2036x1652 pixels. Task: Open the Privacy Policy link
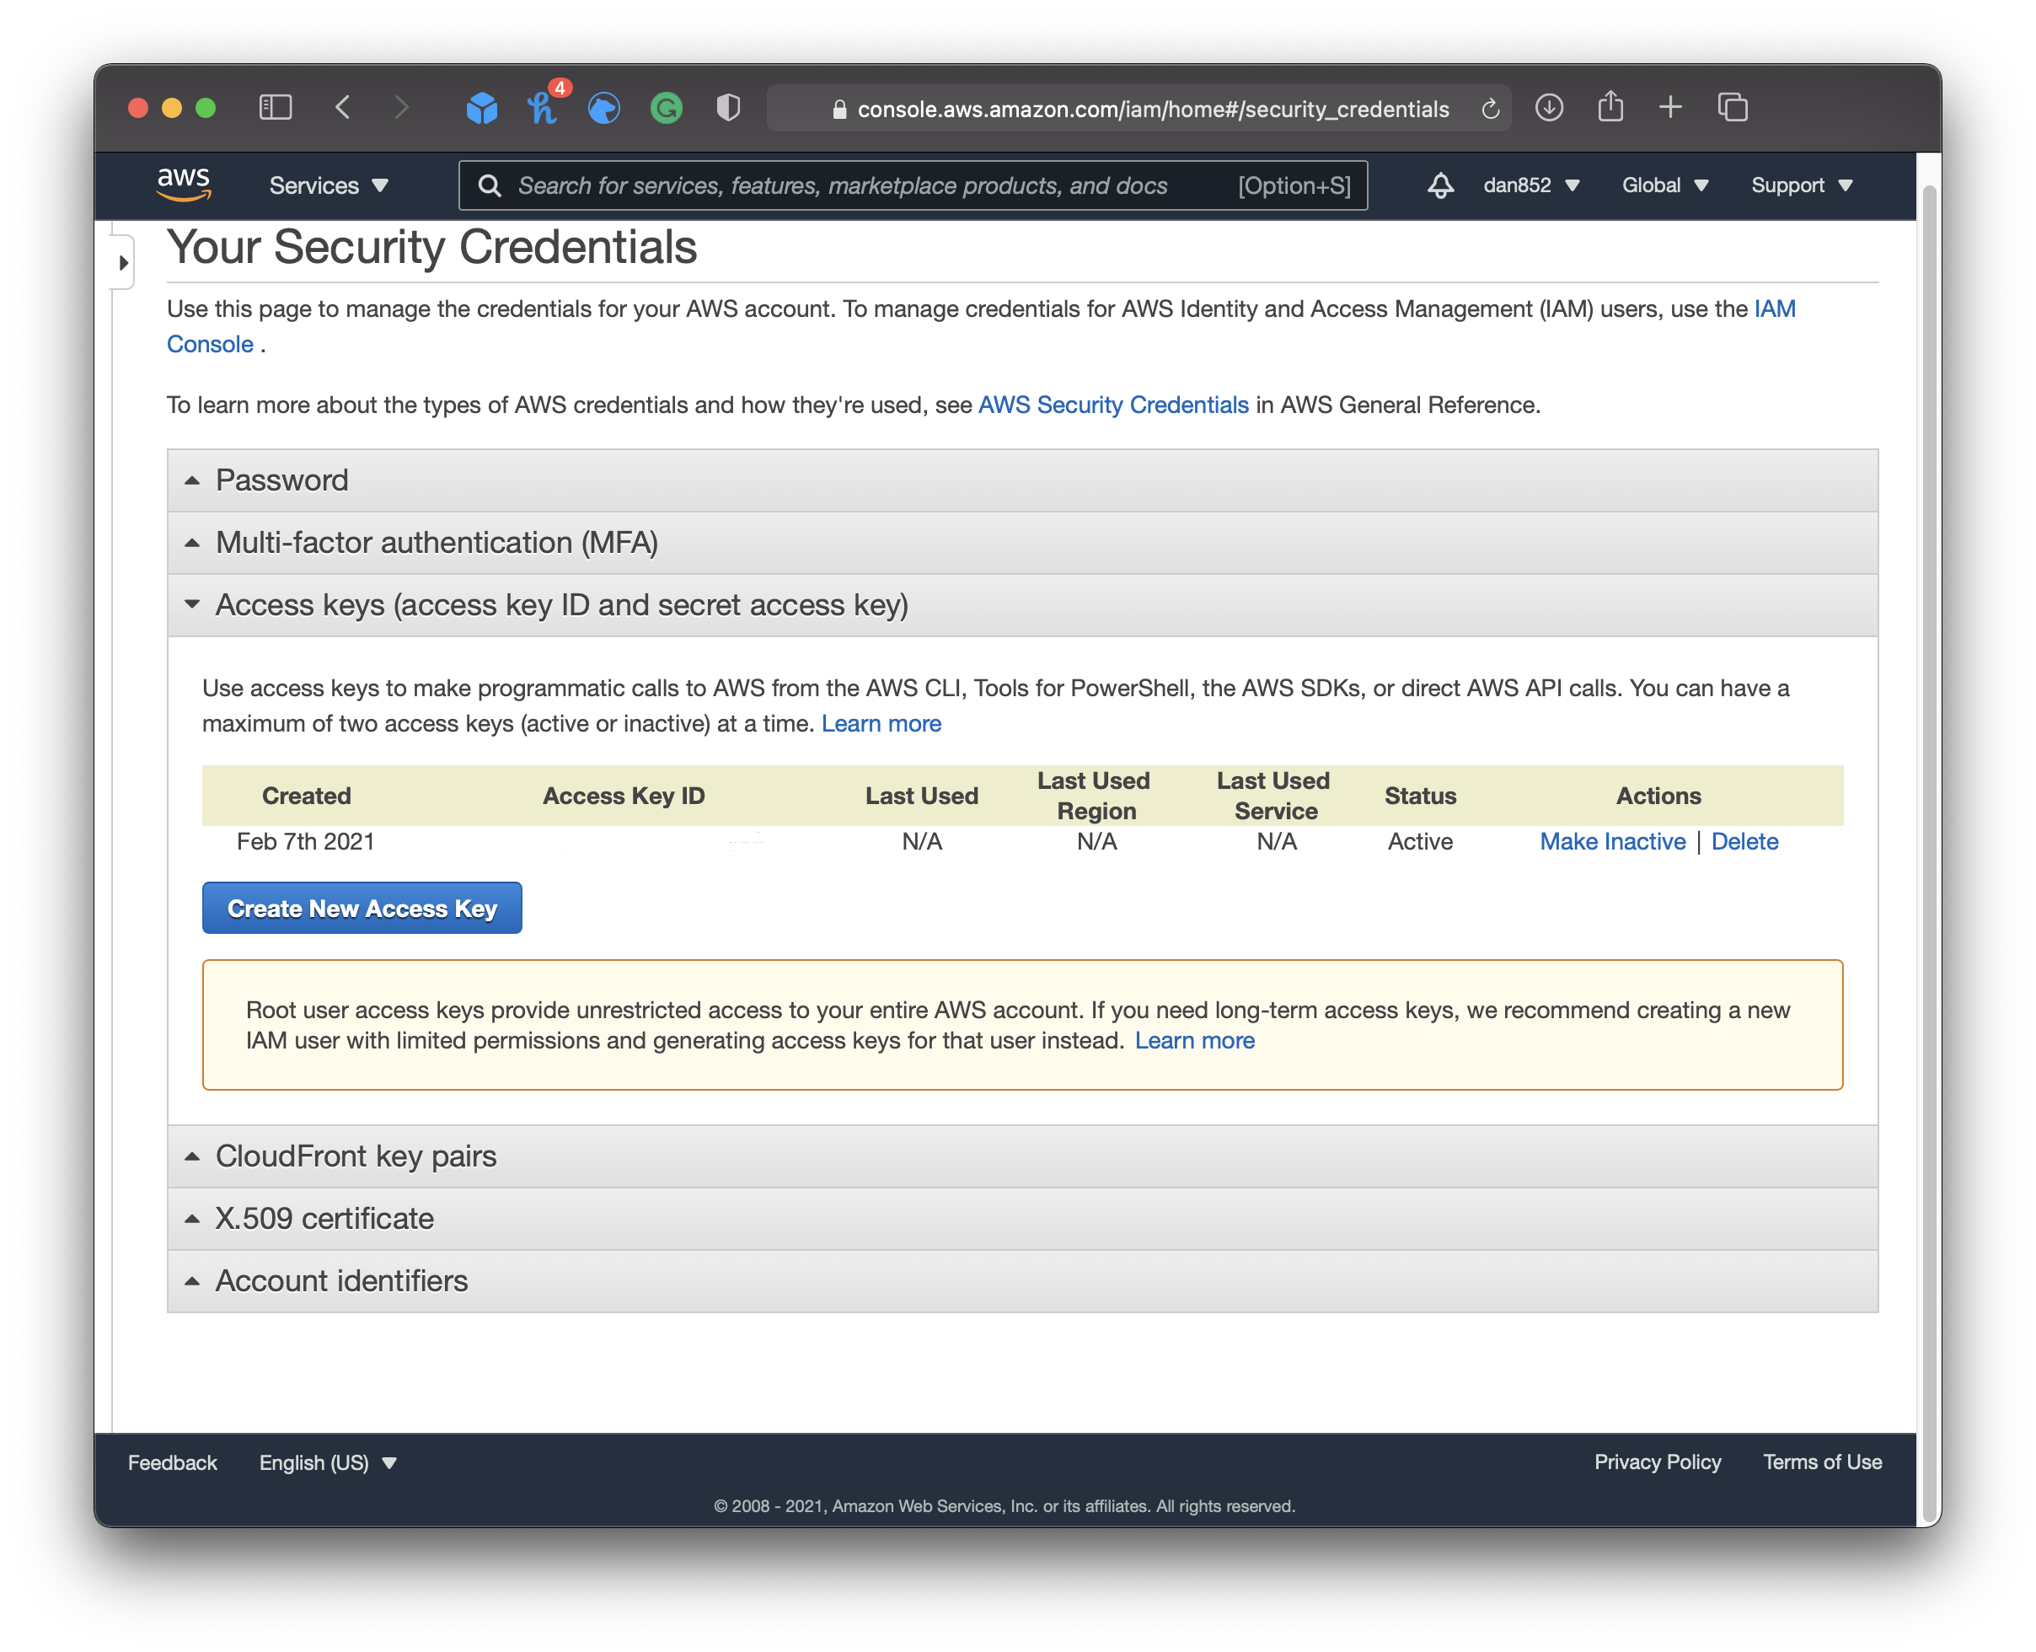(x=1658, y=1462)
